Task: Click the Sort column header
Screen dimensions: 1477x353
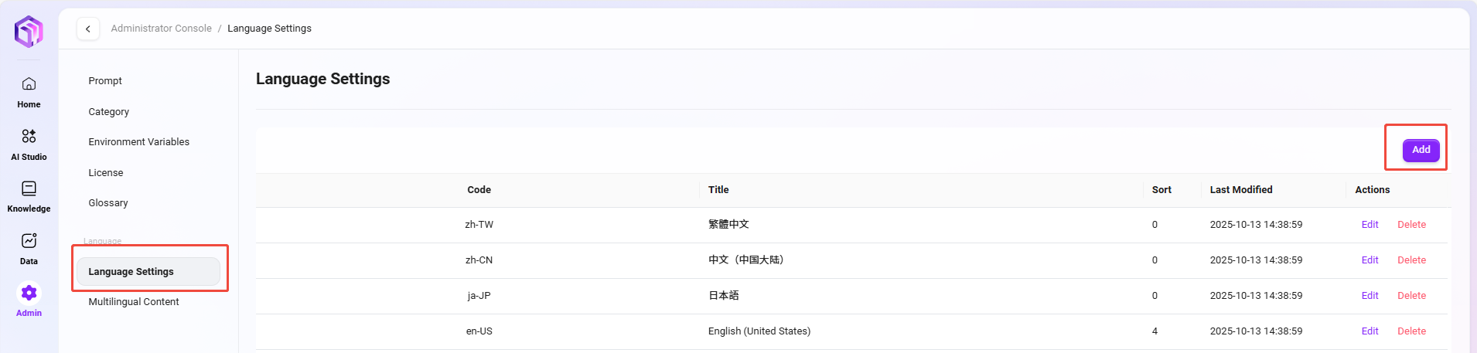Action: tap(1161, 190)
